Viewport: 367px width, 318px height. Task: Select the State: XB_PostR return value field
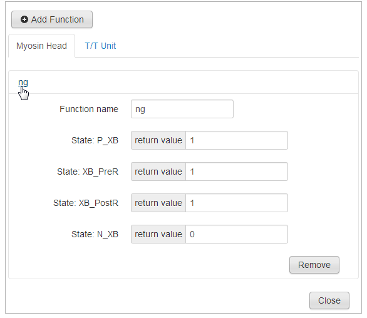click(x=237, y=203)
